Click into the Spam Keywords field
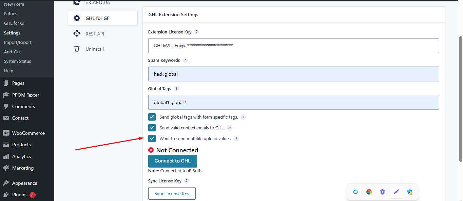This screenshot has width=463, height=201. point(293,74)
